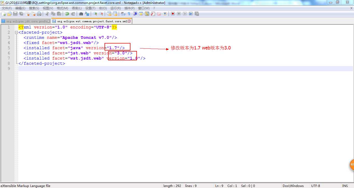Screen dimensions: 354x188
Task: Toggle Folder as Workspace icon
Action: 159,14
